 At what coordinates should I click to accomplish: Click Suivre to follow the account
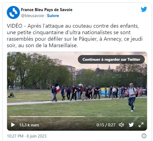click(x=53, y=16)
